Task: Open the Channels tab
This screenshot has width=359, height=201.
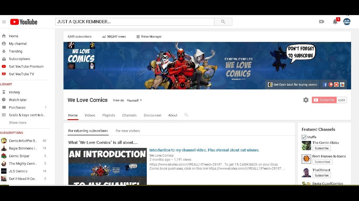Action: (x=129, y=115)
